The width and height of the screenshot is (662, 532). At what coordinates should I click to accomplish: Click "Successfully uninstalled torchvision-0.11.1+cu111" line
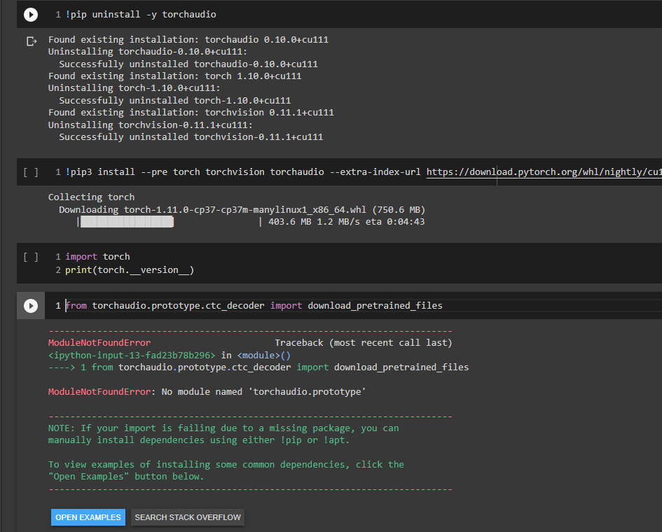pyautogui.click(x=191, y=136)
